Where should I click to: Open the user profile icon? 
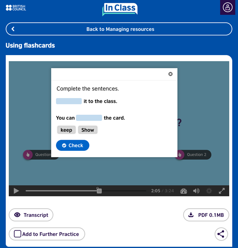(x=227, y=8)
